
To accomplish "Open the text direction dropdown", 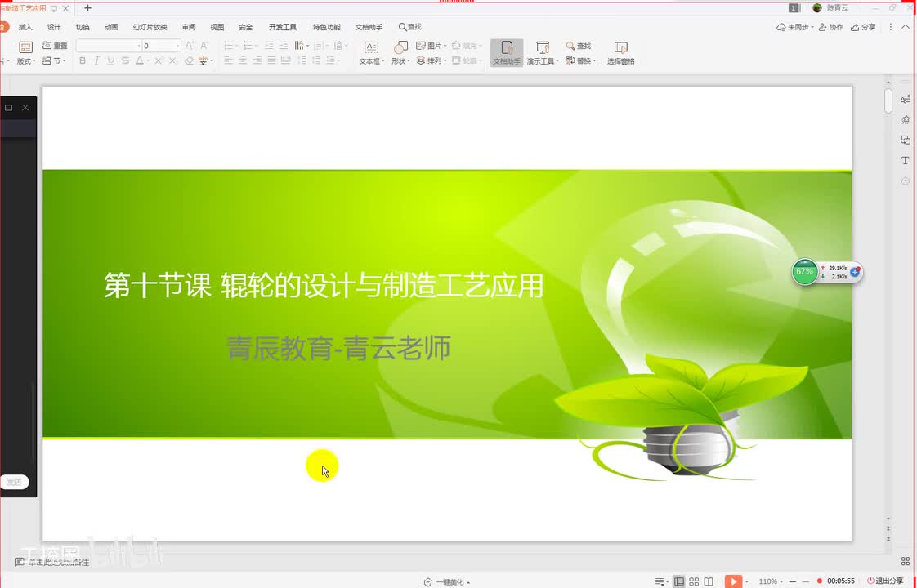I will coord(302,46).
